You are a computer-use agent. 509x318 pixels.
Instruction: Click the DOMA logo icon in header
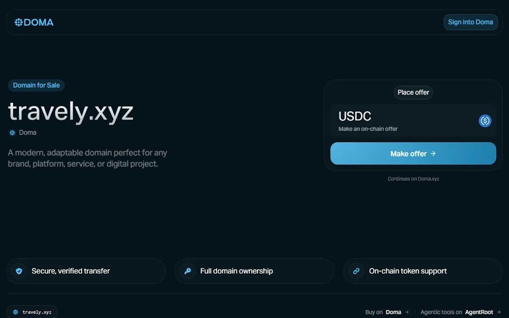19,22
